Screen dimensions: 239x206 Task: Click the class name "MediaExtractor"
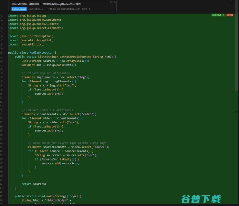[41, 53]
